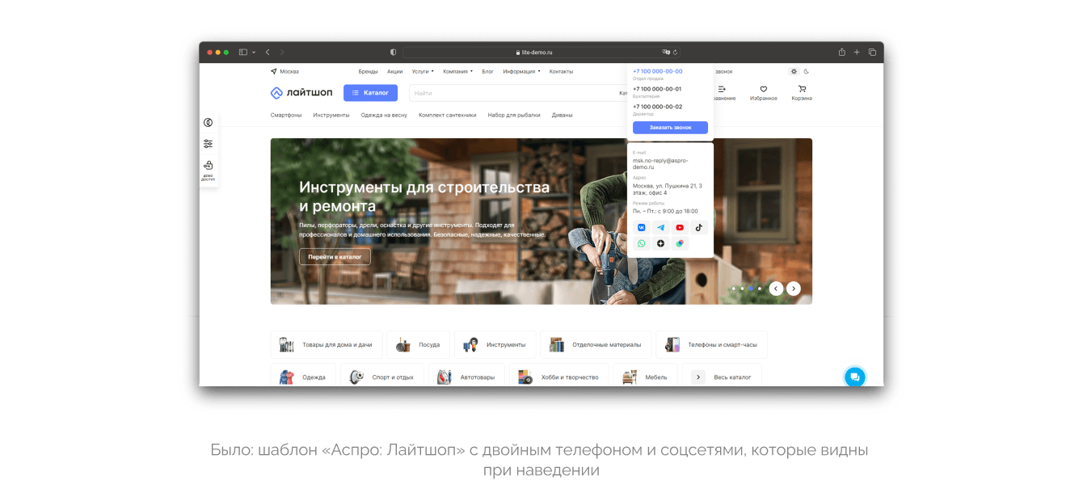Reload the page with the refresh icon

675,52
